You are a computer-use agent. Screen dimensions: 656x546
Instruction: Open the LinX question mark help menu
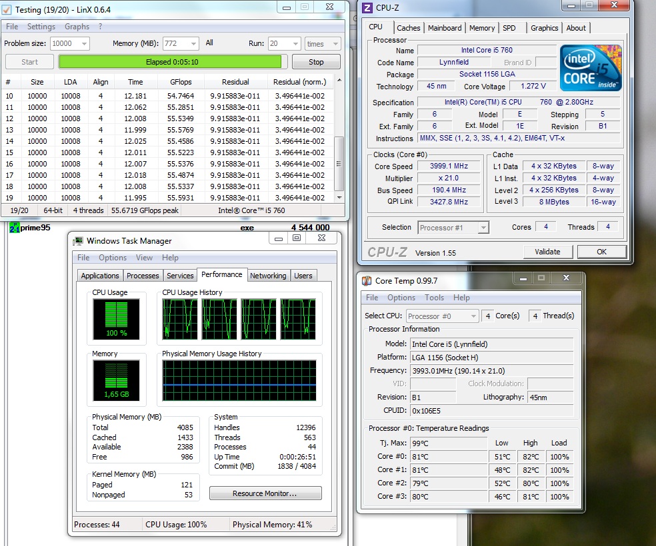coord(101,27)
